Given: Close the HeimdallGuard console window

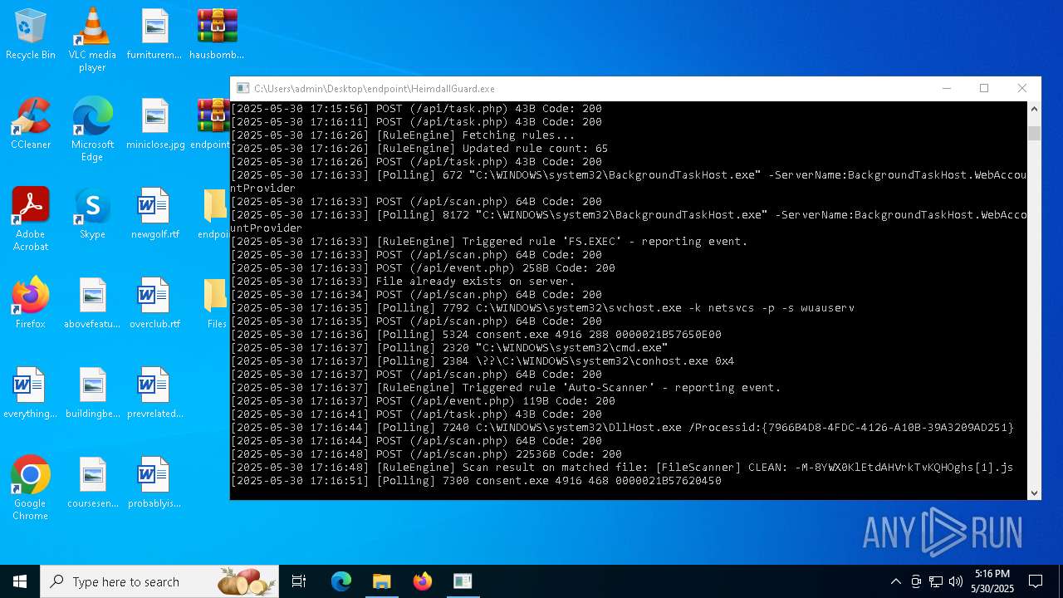Looking at the screenshot, I should pos(1022,88).
